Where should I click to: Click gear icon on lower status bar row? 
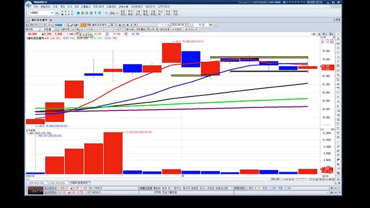pyautogui.click(x=331, y=192)
